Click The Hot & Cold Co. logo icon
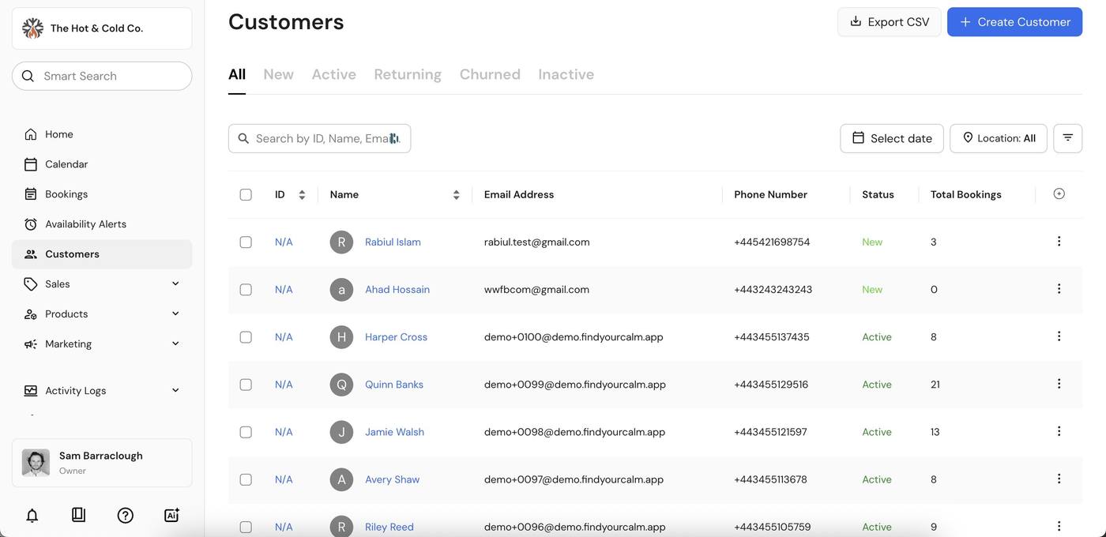 32,28
